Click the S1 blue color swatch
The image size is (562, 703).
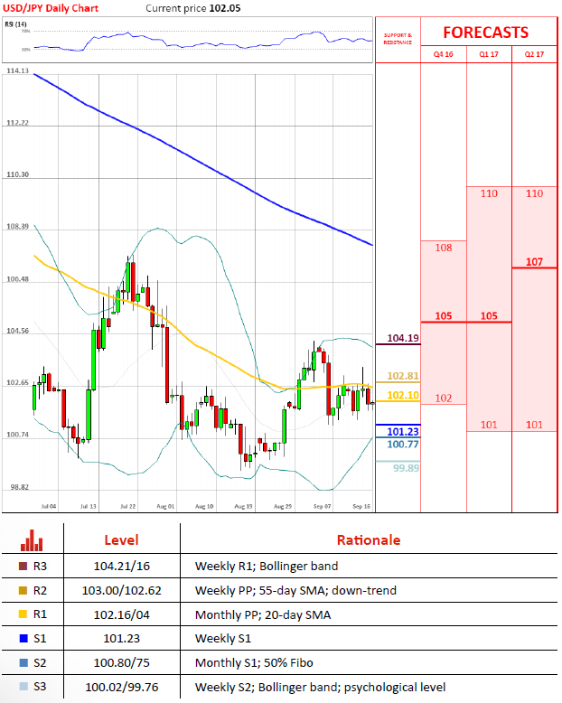click(23, 639)
